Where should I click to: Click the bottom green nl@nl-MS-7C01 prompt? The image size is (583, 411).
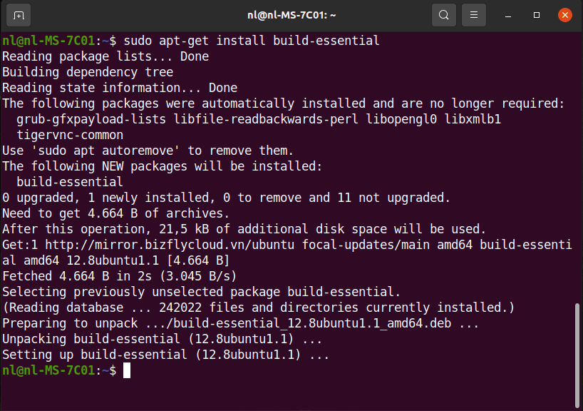tap(48, 370)
